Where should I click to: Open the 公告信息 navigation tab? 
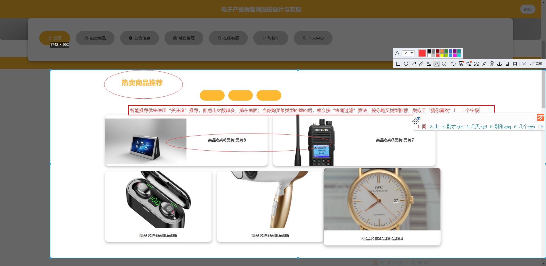pyautogui.click(x=139, y=38)
